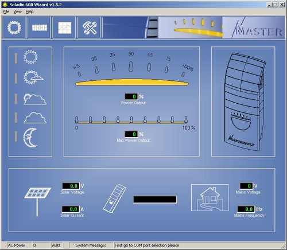Image resolution: width=287 pixels, height=250 pixels.
Task: Click the >5 LED on power gauge
Action: coord(79,74)
